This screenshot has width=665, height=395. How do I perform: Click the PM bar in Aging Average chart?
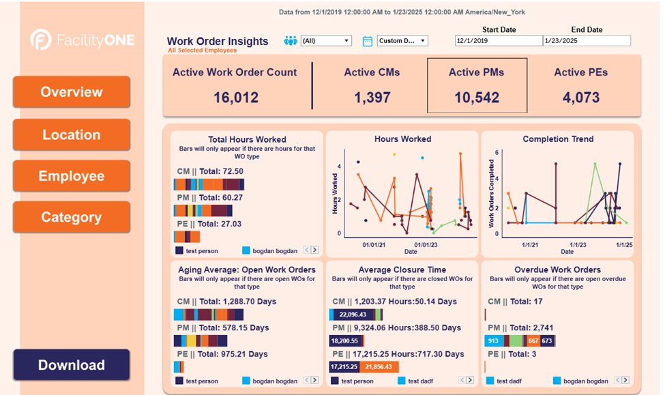click(201, 340)
